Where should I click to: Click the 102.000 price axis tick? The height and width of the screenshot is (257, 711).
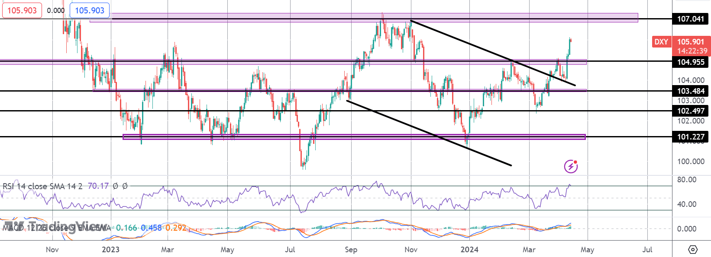point(691,121)
